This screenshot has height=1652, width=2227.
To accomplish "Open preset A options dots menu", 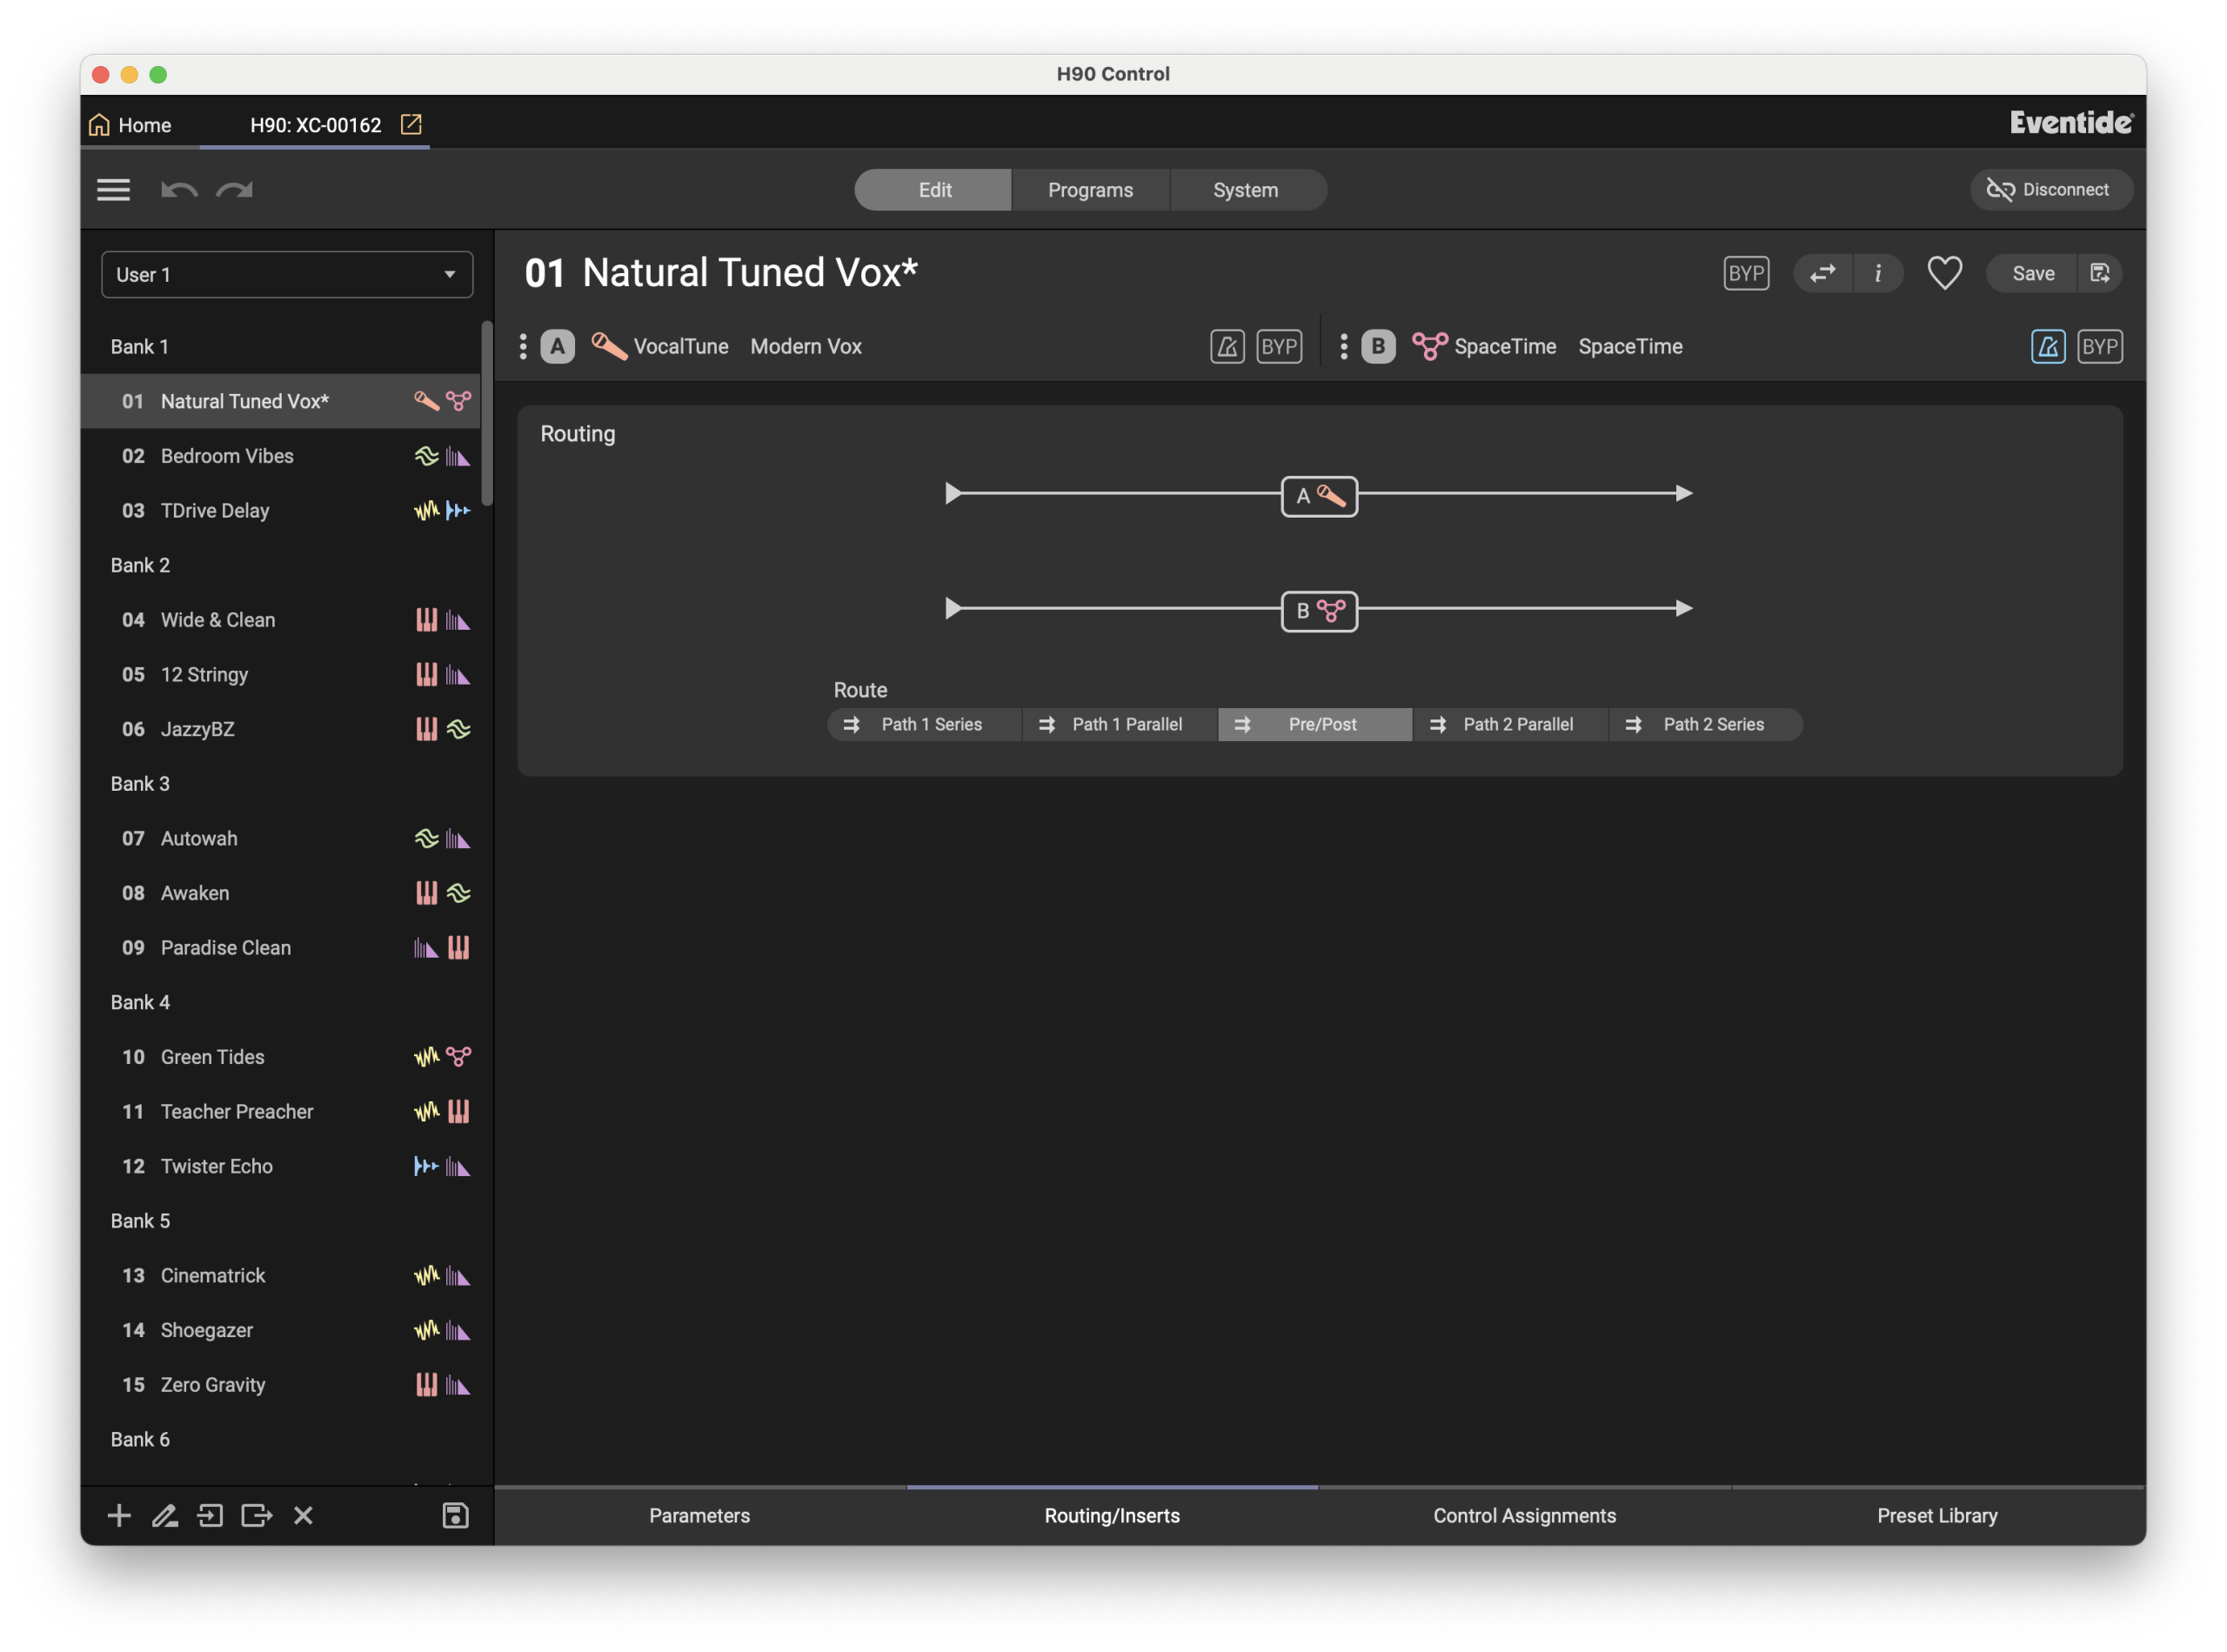I will 523,347.
